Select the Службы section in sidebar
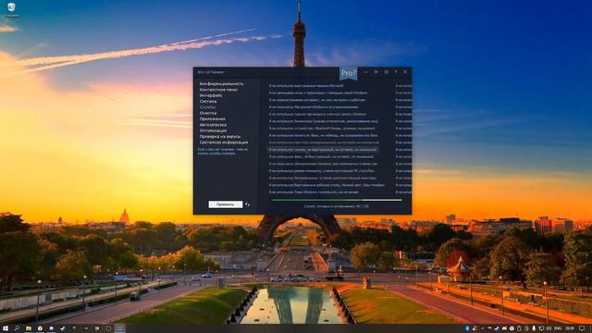Image resolution: width=592 pixels, height=333 pixels. point(207,107)
